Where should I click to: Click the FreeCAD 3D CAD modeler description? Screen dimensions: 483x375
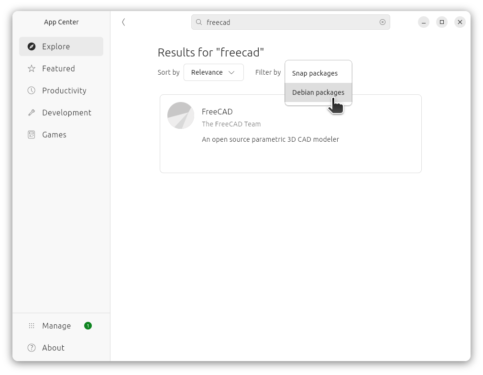click(x=271, y=139)
